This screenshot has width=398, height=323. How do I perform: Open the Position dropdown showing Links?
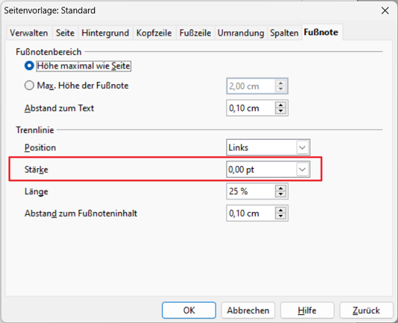(x=268, y=148)
